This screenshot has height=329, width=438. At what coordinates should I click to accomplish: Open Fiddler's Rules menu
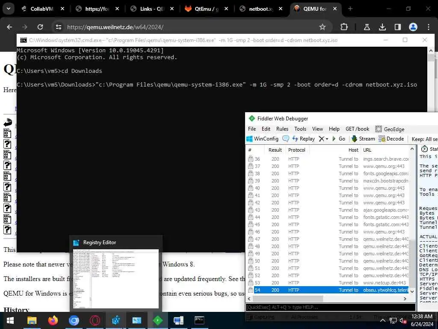(x=282, y=129)
